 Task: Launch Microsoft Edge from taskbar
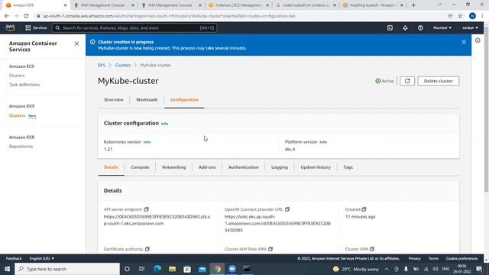pos(157,269)
